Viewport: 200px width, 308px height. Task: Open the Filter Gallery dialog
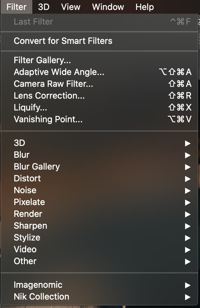coord(99,60)
